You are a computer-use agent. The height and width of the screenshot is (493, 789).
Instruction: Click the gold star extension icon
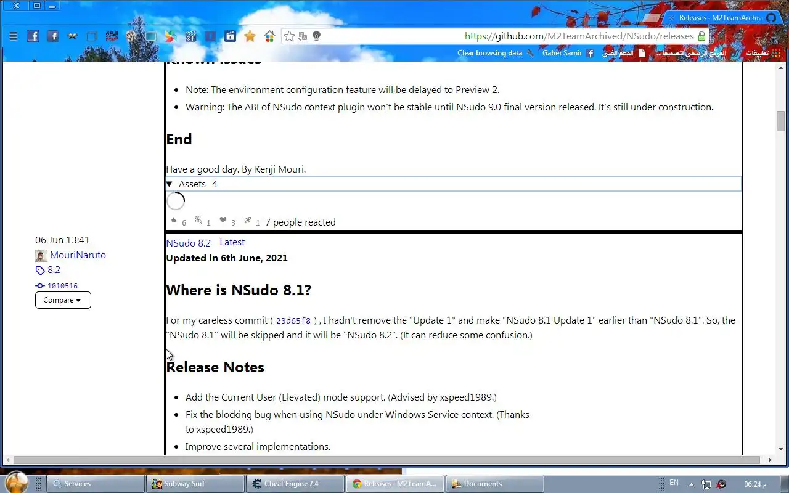point(250,36)
